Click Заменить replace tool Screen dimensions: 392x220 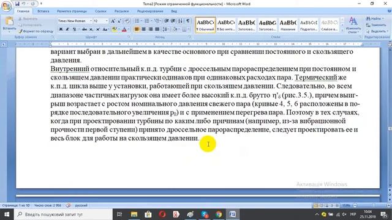point(375,25)
